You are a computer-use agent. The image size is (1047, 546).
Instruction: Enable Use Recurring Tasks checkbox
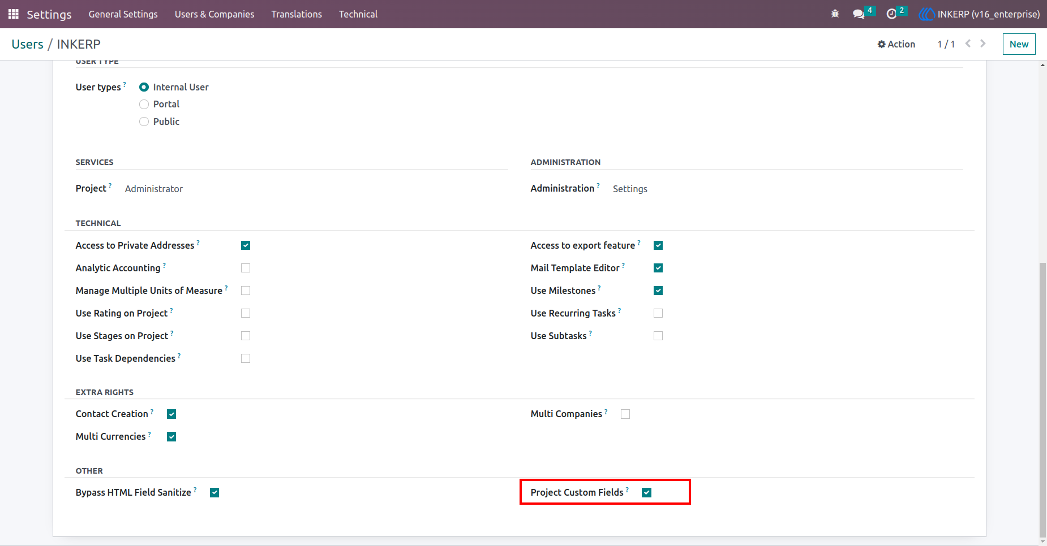pos(658,313)
